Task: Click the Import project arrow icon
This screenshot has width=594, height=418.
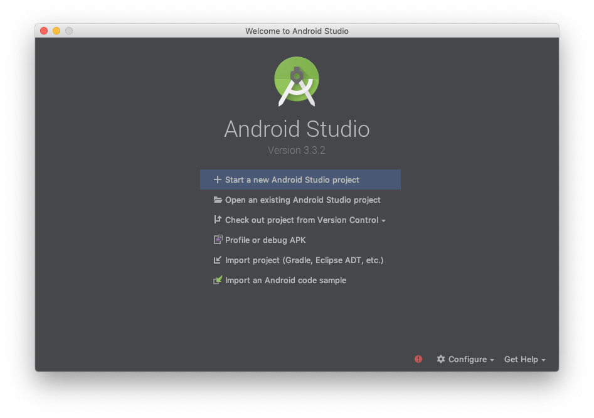Action: tap(218, 260)
